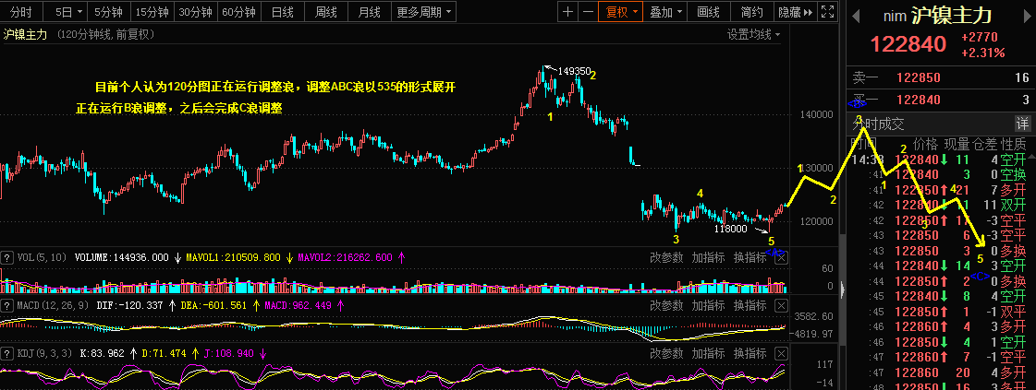Switch to 30分钟 period tab

point(196,11)
